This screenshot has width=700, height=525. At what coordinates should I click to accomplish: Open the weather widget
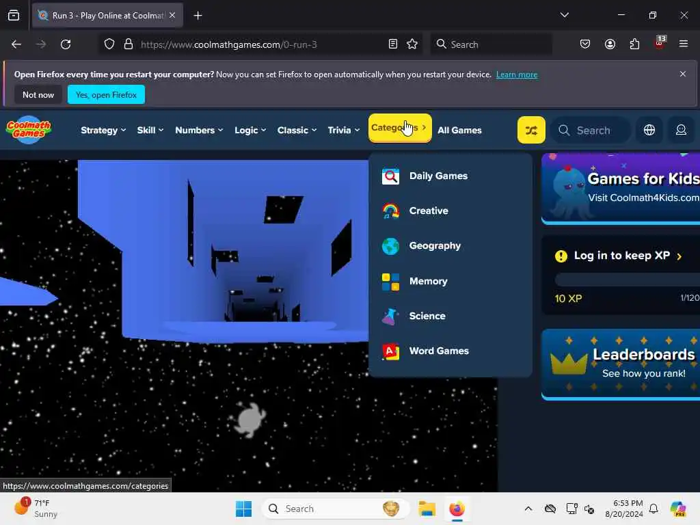[x=36, y=509]
